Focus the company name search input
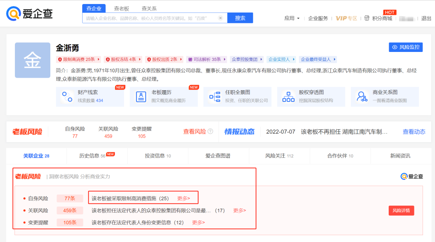 click(x=155, y=18)
